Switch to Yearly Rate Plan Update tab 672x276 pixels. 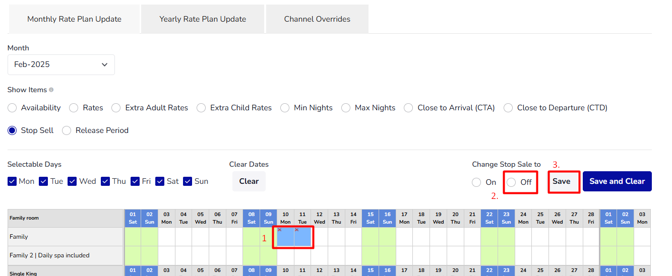coord(203,19)
